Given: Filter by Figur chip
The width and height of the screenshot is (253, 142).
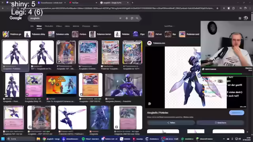Looking at the screenshot, I should 139,34.
